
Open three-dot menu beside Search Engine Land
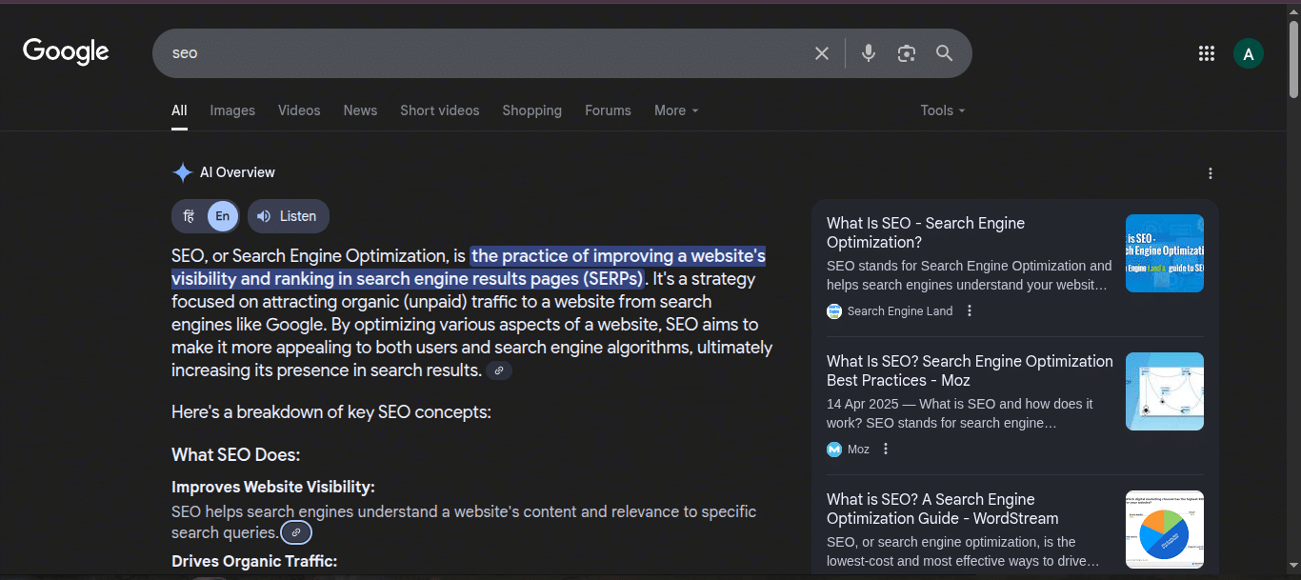click(970, 310)
